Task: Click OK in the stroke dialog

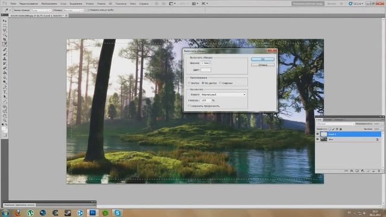Action: (263, 59)
